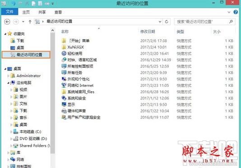Image resolution: width=241 pixels, height=168 pixels.
Task: Select the 文档 folder in tree
Action: tap(23, 103)
